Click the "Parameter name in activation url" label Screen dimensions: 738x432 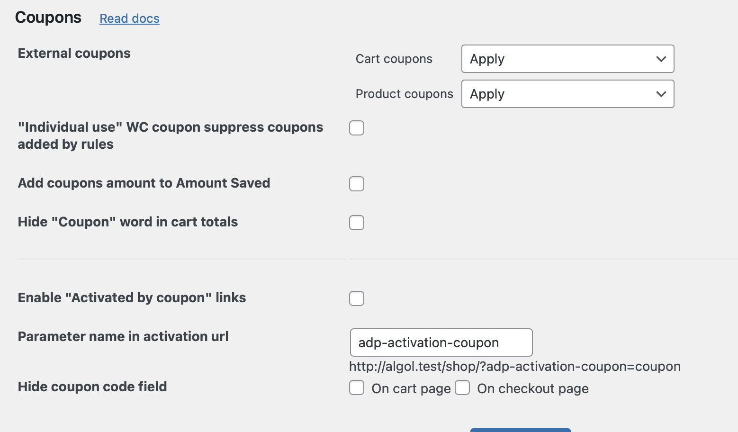pyautogui.click(x=123, y=336)
